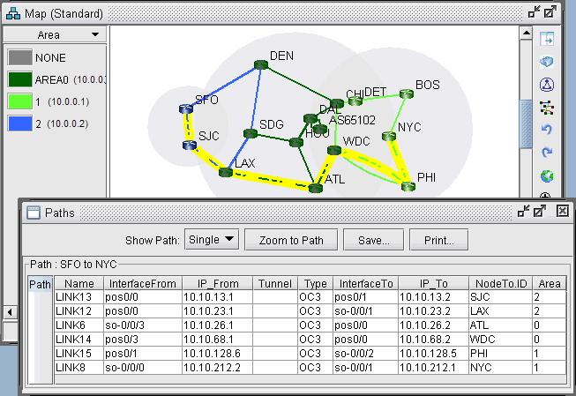Click the globe icon in map toolbar
Viewport: 576px width, 396px height.
pyautogui.click(x=546, y=176)
